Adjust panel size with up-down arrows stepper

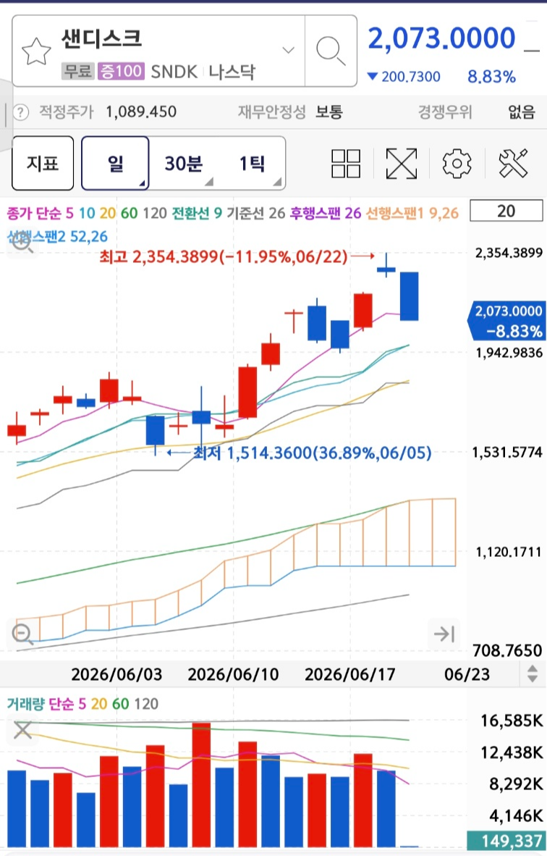[x=533, y=673]
